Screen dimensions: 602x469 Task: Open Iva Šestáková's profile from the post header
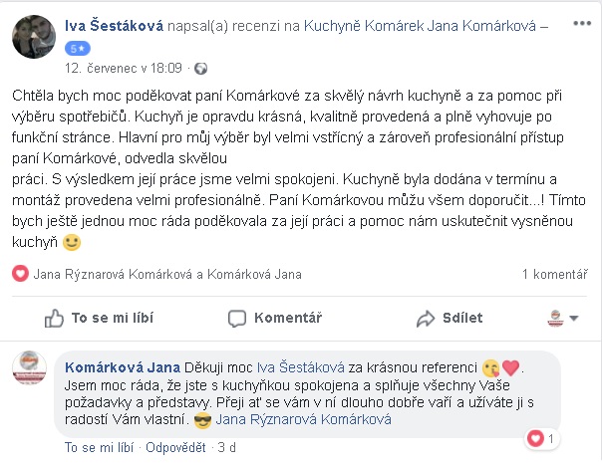[x=114, y=26]
